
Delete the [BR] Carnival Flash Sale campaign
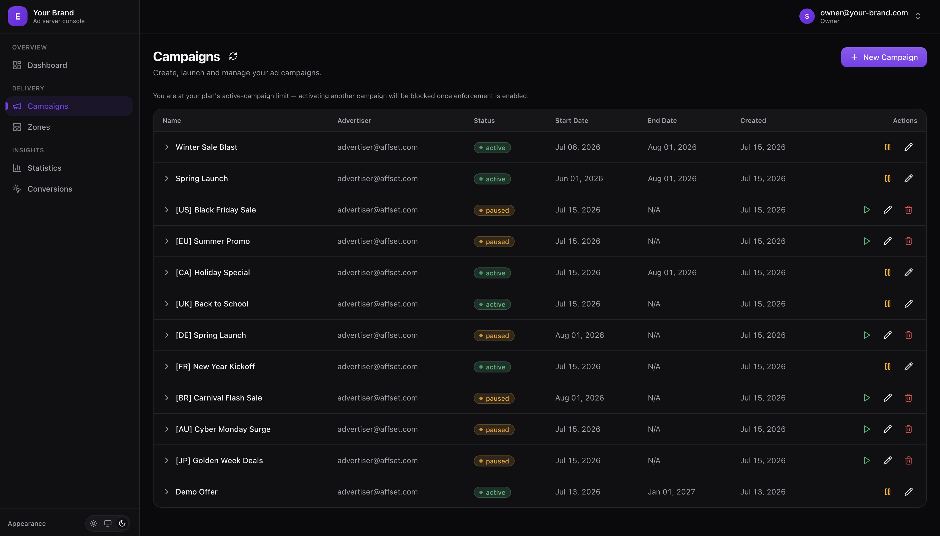pyautogui.click(x=909, y=397)
